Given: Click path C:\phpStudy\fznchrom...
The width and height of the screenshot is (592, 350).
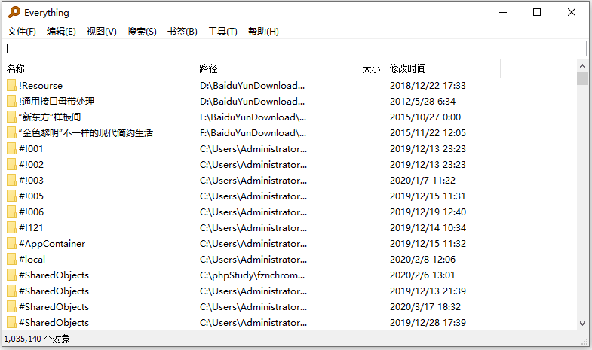Looking at the screenshot, I should click(x=252, y=275).
